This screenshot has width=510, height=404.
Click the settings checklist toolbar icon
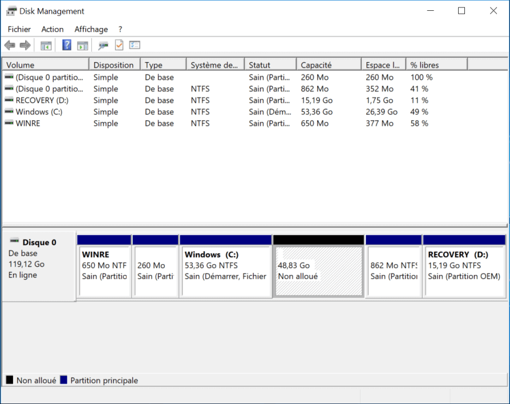(135, 45)
